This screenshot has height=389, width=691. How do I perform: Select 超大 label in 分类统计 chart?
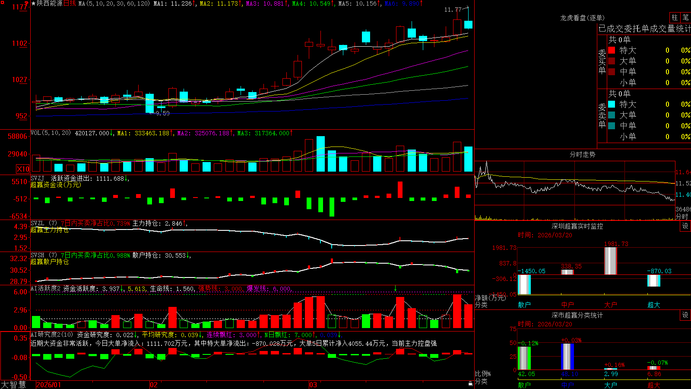click(x=654, y=385)
